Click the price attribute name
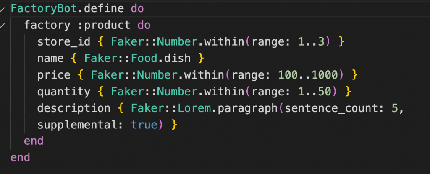430x174 pixels. pos(54,75)
